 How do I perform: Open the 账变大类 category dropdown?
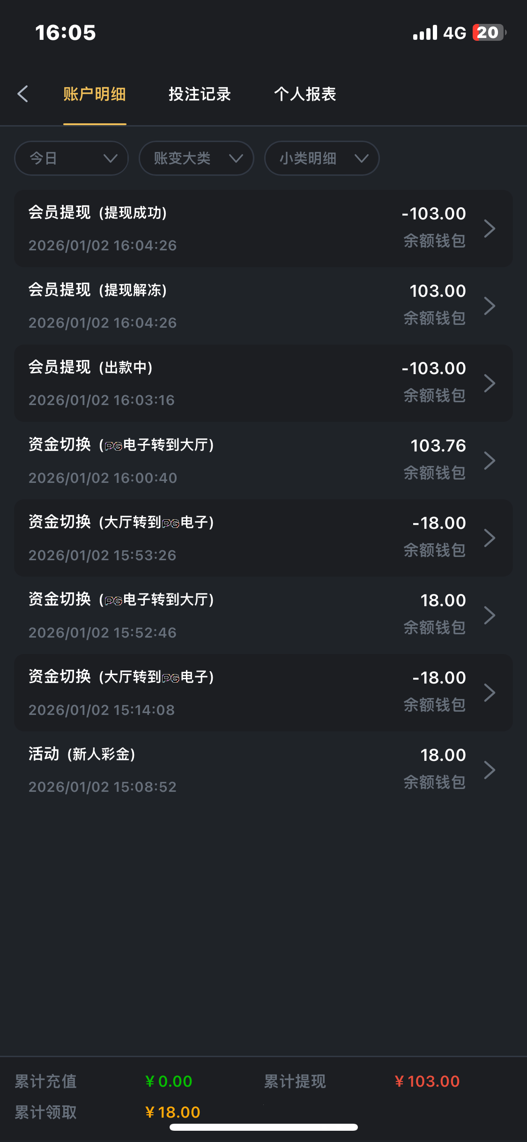[196, 158]
